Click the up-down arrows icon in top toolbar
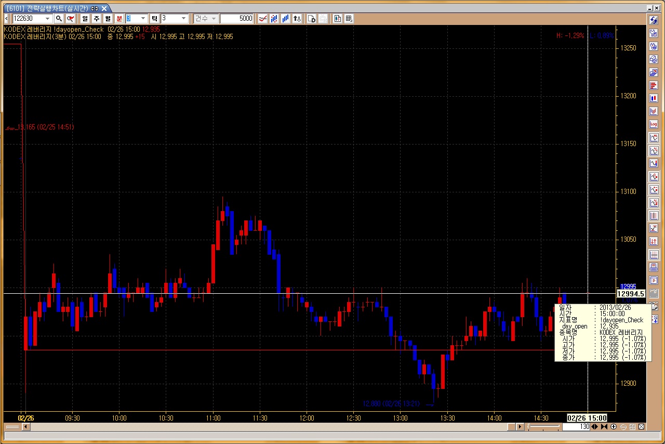 tap(297, 19)
